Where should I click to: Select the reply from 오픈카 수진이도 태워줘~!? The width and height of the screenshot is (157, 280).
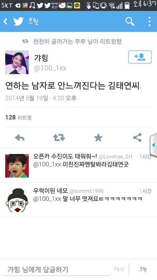(x=78, y=165)
